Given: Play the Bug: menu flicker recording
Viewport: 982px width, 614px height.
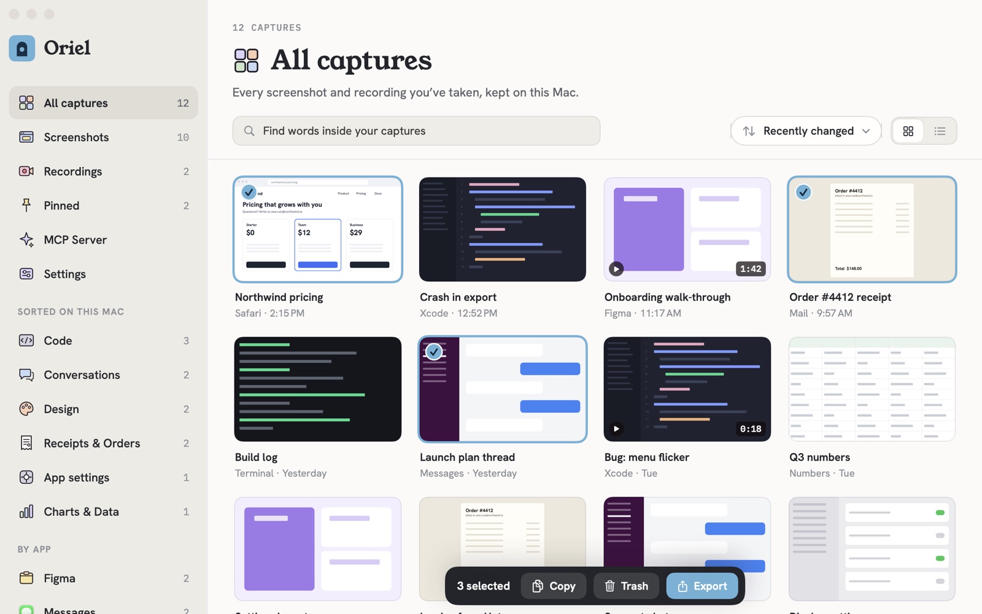Looking at the screenshot, I should 616,429.
